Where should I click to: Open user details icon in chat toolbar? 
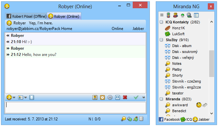click(x=95, y=97)
